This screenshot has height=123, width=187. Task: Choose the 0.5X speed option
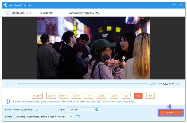(63, 96)
